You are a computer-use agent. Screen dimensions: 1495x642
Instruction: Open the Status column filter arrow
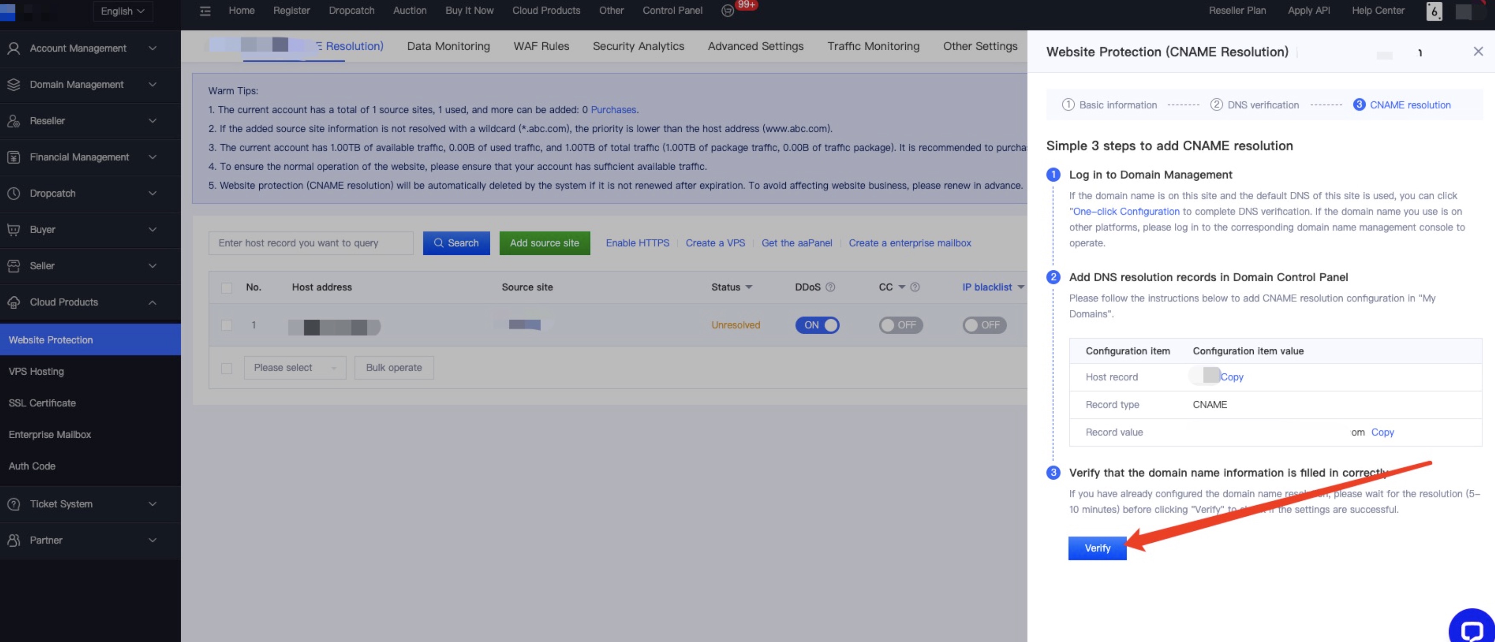tap(749, 287)
